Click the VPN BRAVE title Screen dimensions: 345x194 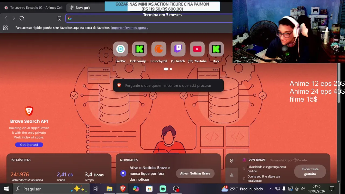pos(257,160)
